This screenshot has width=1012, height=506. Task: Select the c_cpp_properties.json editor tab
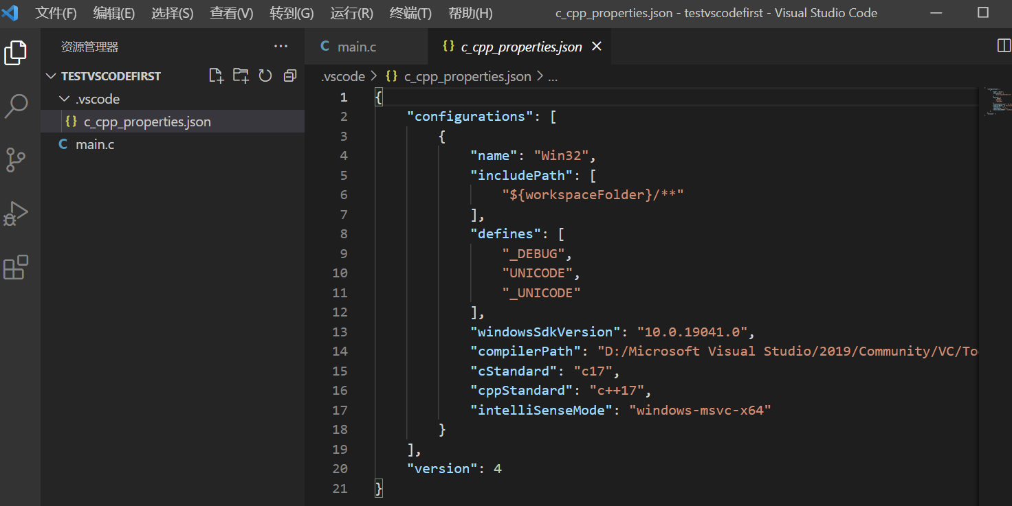coord(520,47)
